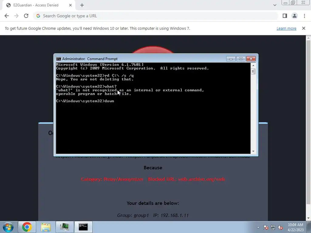The height and width of the screenshot is (233, 311).
Task: Dismiss the Chrome update notification bar
Action: pyautogui.click(x=304, y=28)
